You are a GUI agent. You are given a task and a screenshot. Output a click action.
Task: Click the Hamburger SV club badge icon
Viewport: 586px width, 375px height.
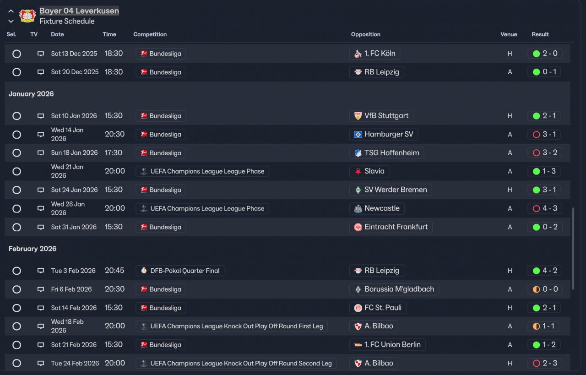[358, 135]
